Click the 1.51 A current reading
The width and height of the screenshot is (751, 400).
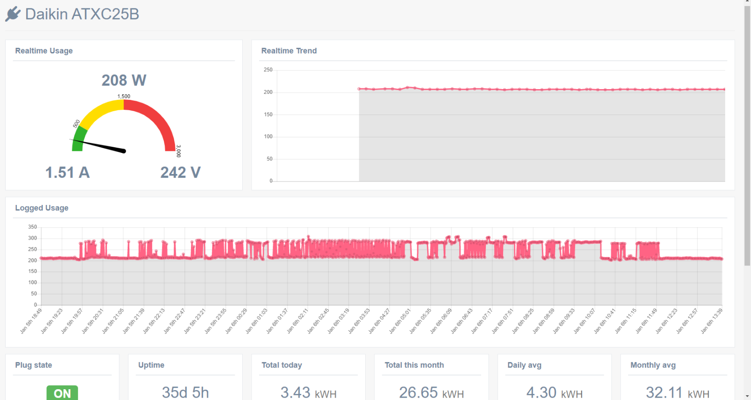coord(67,173)
